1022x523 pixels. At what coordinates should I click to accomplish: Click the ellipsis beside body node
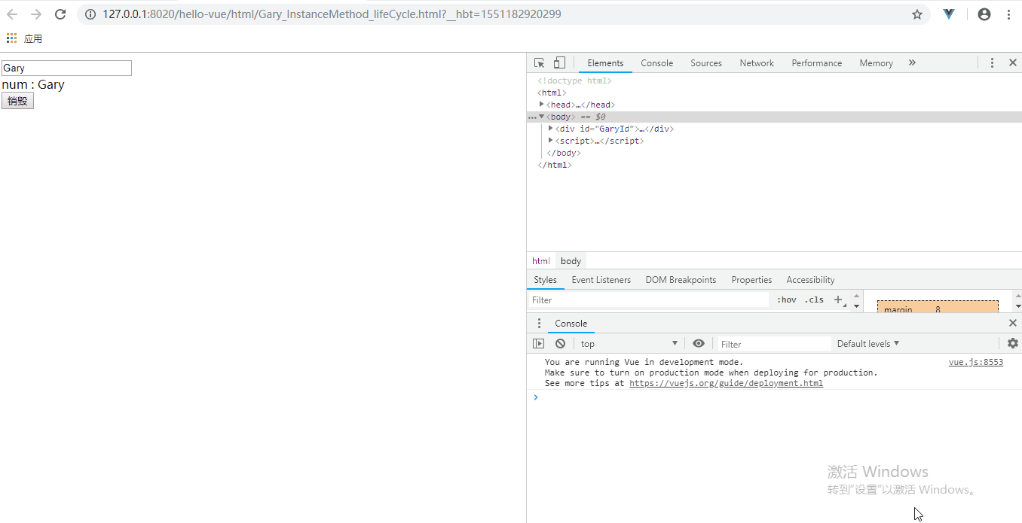(532, 117)
